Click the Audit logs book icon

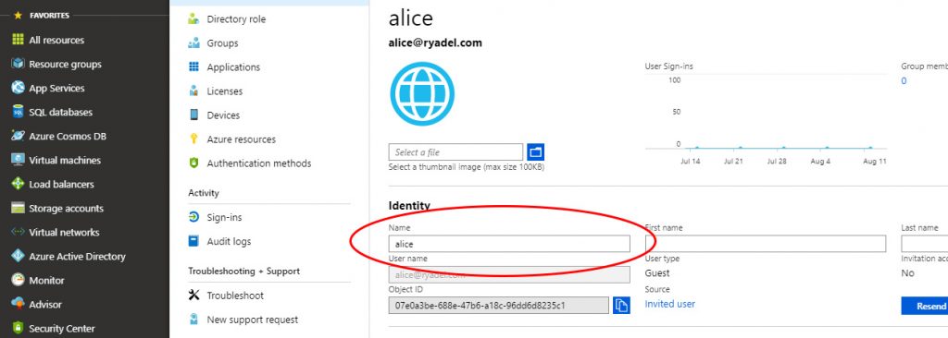point(193,241)
